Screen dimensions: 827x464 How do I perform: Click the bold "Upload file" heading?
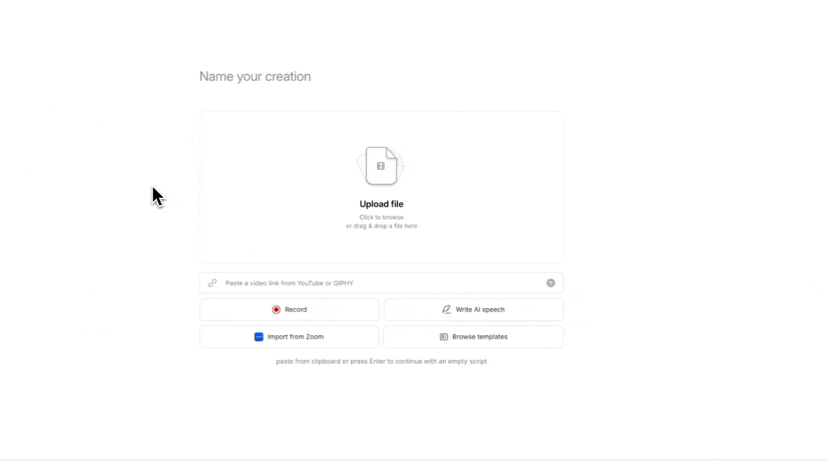click(381, 204)
